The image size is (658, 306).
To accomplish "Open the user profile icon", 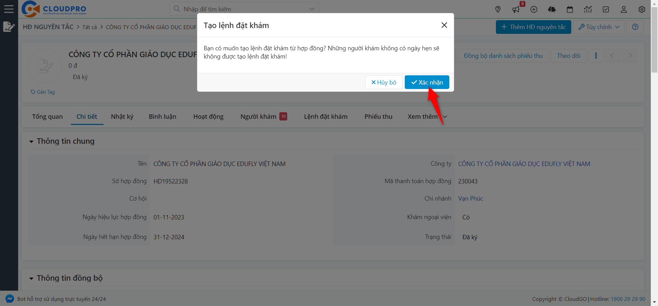I will click(x=624, y=10).
